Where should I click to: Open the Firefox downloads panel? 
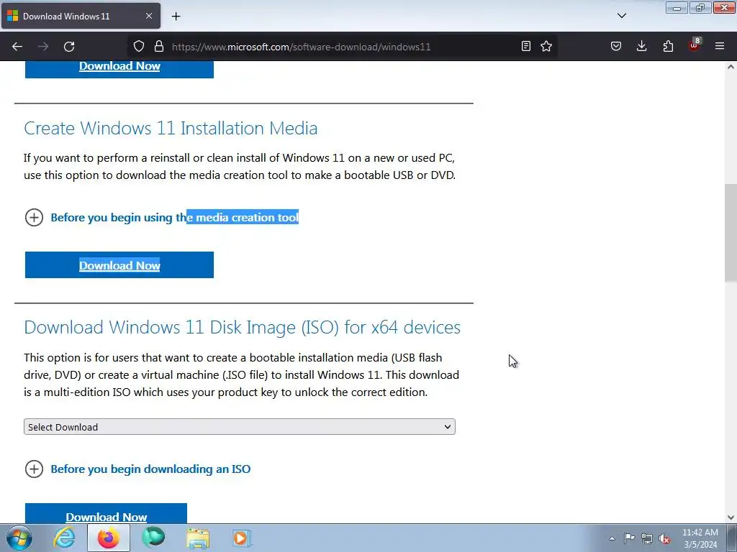[x=641, y=46]
